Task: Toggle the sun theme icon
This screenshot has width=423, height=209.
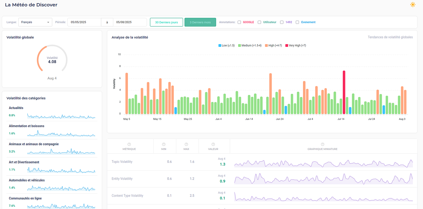Action: click(x=413, y=5)
